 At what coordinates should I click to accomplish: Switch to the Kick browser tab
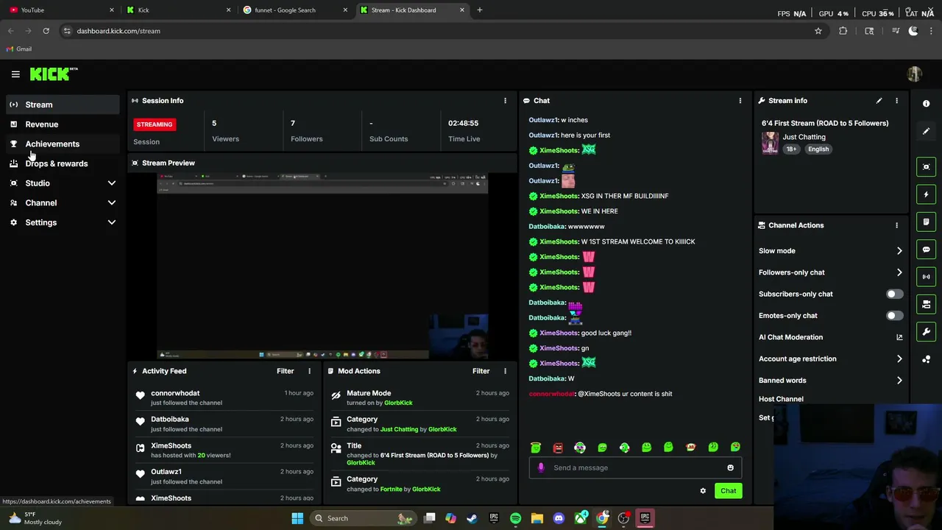click(x=178, y=10)
